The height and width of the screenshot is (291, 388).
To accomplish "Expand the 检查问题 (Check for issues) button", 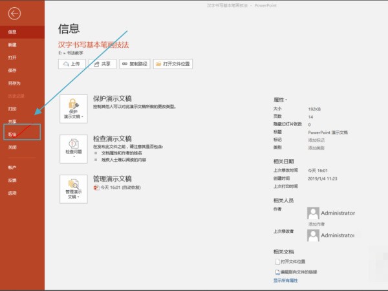I will 74,149.
